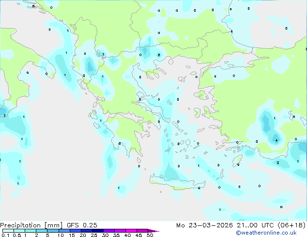The width and height of the screenshot is (307, 237).
Task: Click the '21:00 UTC' time text
Action: pos(255,225)
